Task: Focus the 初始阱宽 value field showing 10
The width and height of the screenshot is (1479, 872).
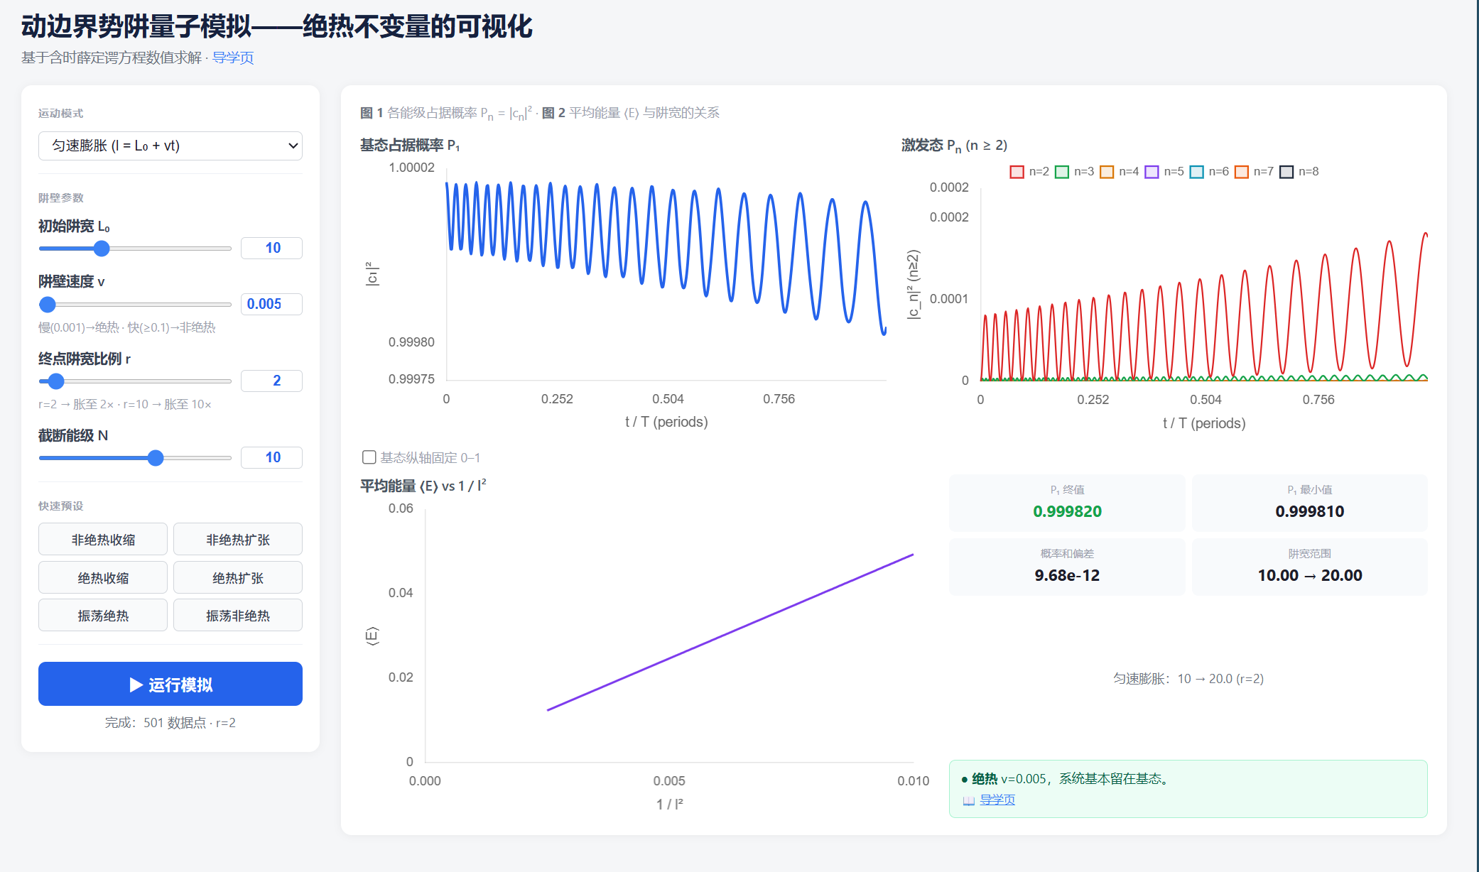Action: [x=271, y=248]
